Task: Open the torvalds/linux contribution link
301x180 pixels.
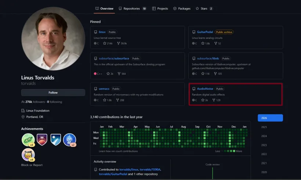Action: click(129, 169)
